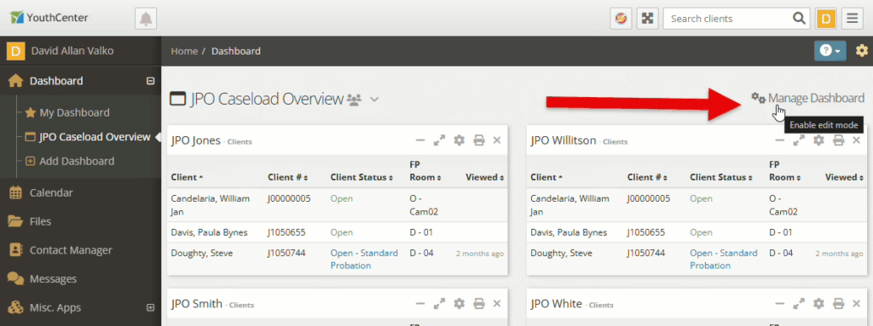The height and width of the screenshot is (326, 873).
Task: Expand the Misc. Apps sidebar section
Action: point(150,307)
